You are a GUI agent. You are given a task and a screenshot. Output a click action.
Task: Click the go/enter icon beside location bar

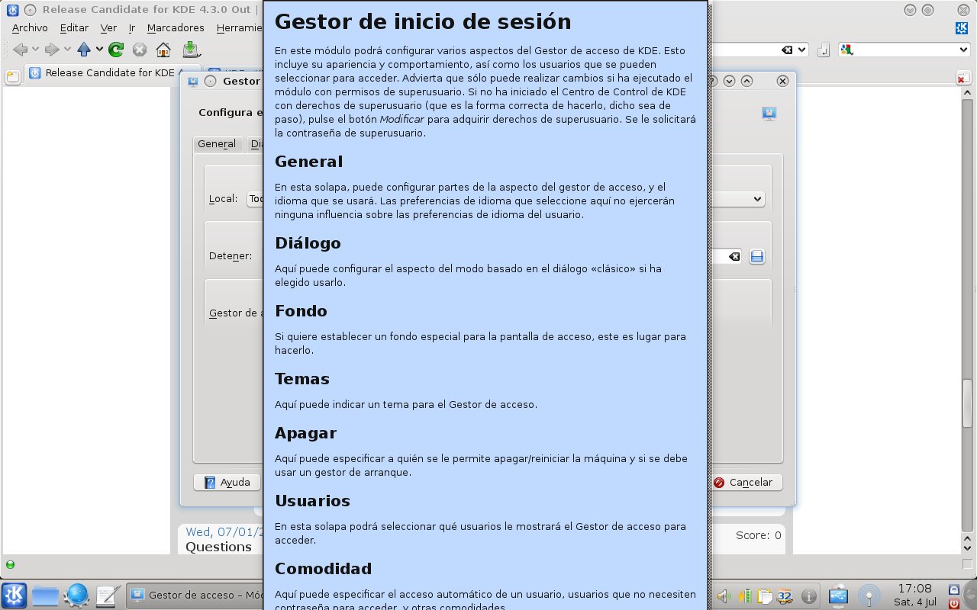coord(824,50)
